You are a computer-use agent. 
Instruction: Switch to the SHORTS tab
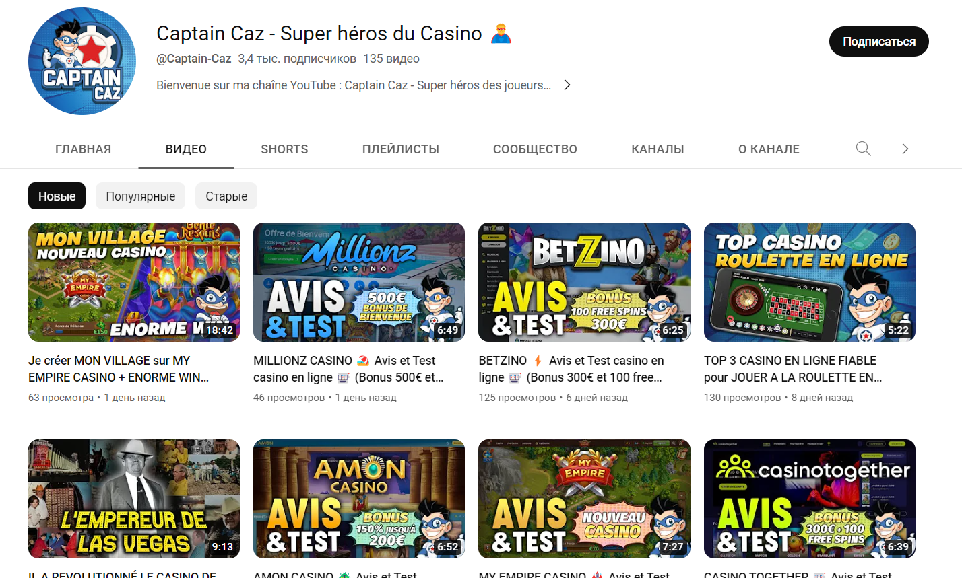[x=284, y=149]
